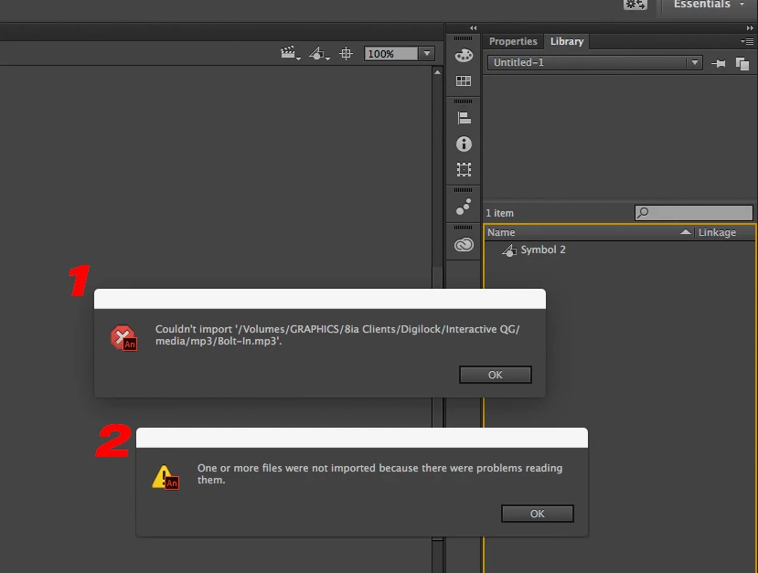Open the Transform panel icon
The height and width of the screenshot is (573, 758).
point(464,169)
